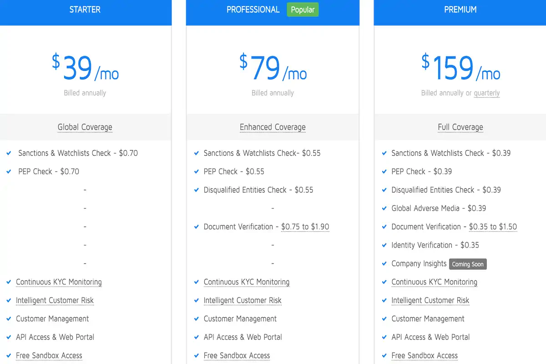Open the quarterly billing link

point(487,93)
